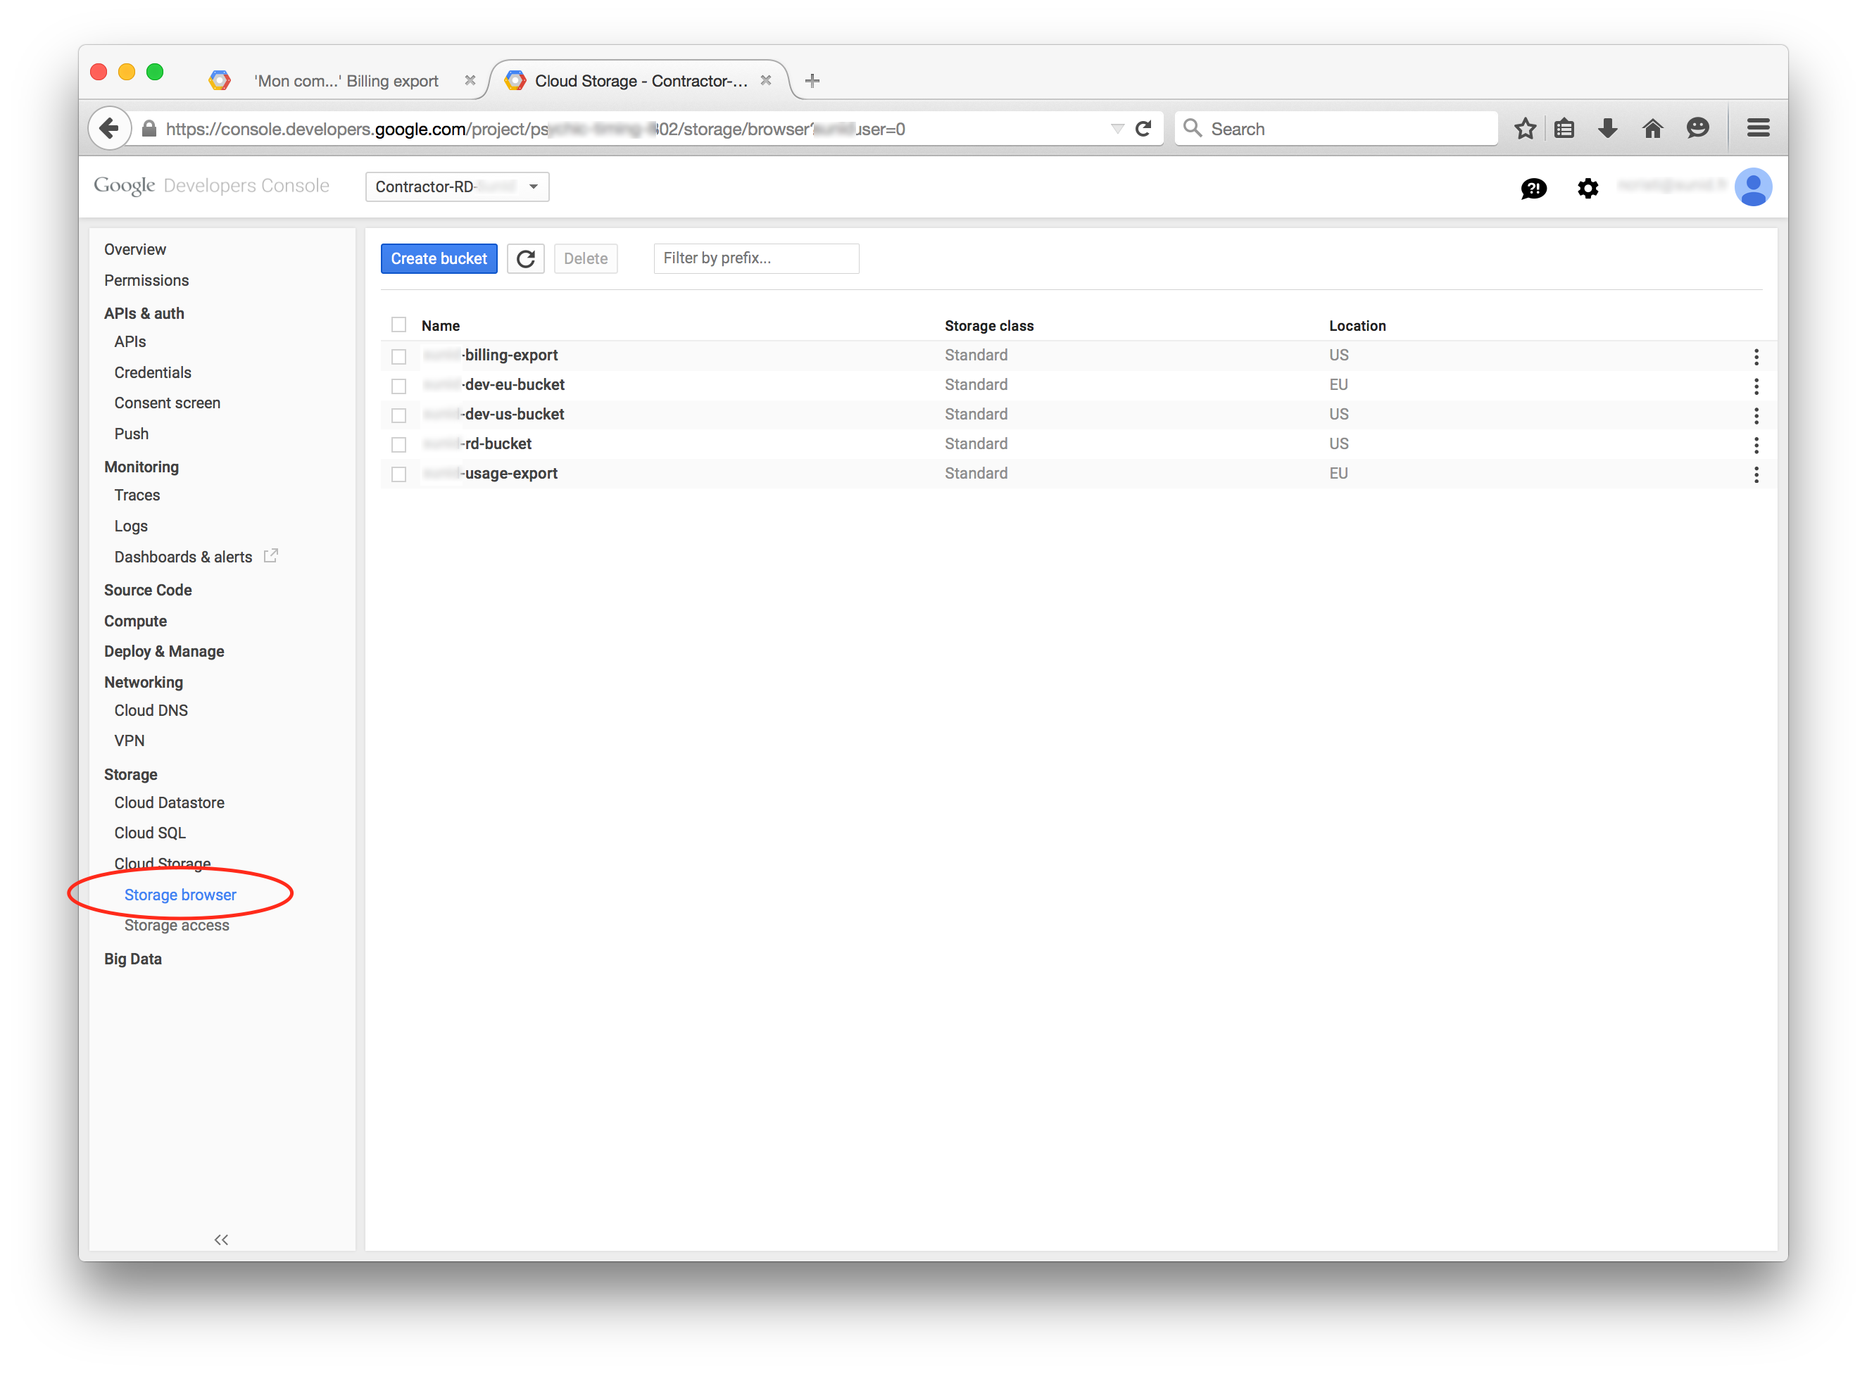Click the browser Search box

(x=1335, y=128)
